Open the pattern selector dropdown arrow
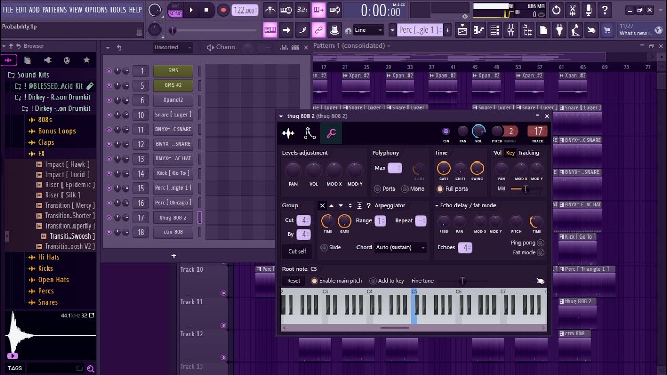The width and height of the screenshot is (667, 375). click(x=393, y=30)
